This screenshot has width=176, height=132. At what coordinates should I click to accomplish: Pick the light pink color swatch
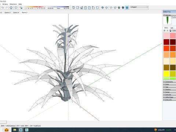point(166,36)
